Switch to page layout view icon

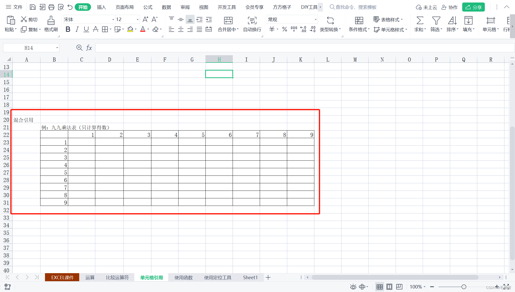coord(389,287)
